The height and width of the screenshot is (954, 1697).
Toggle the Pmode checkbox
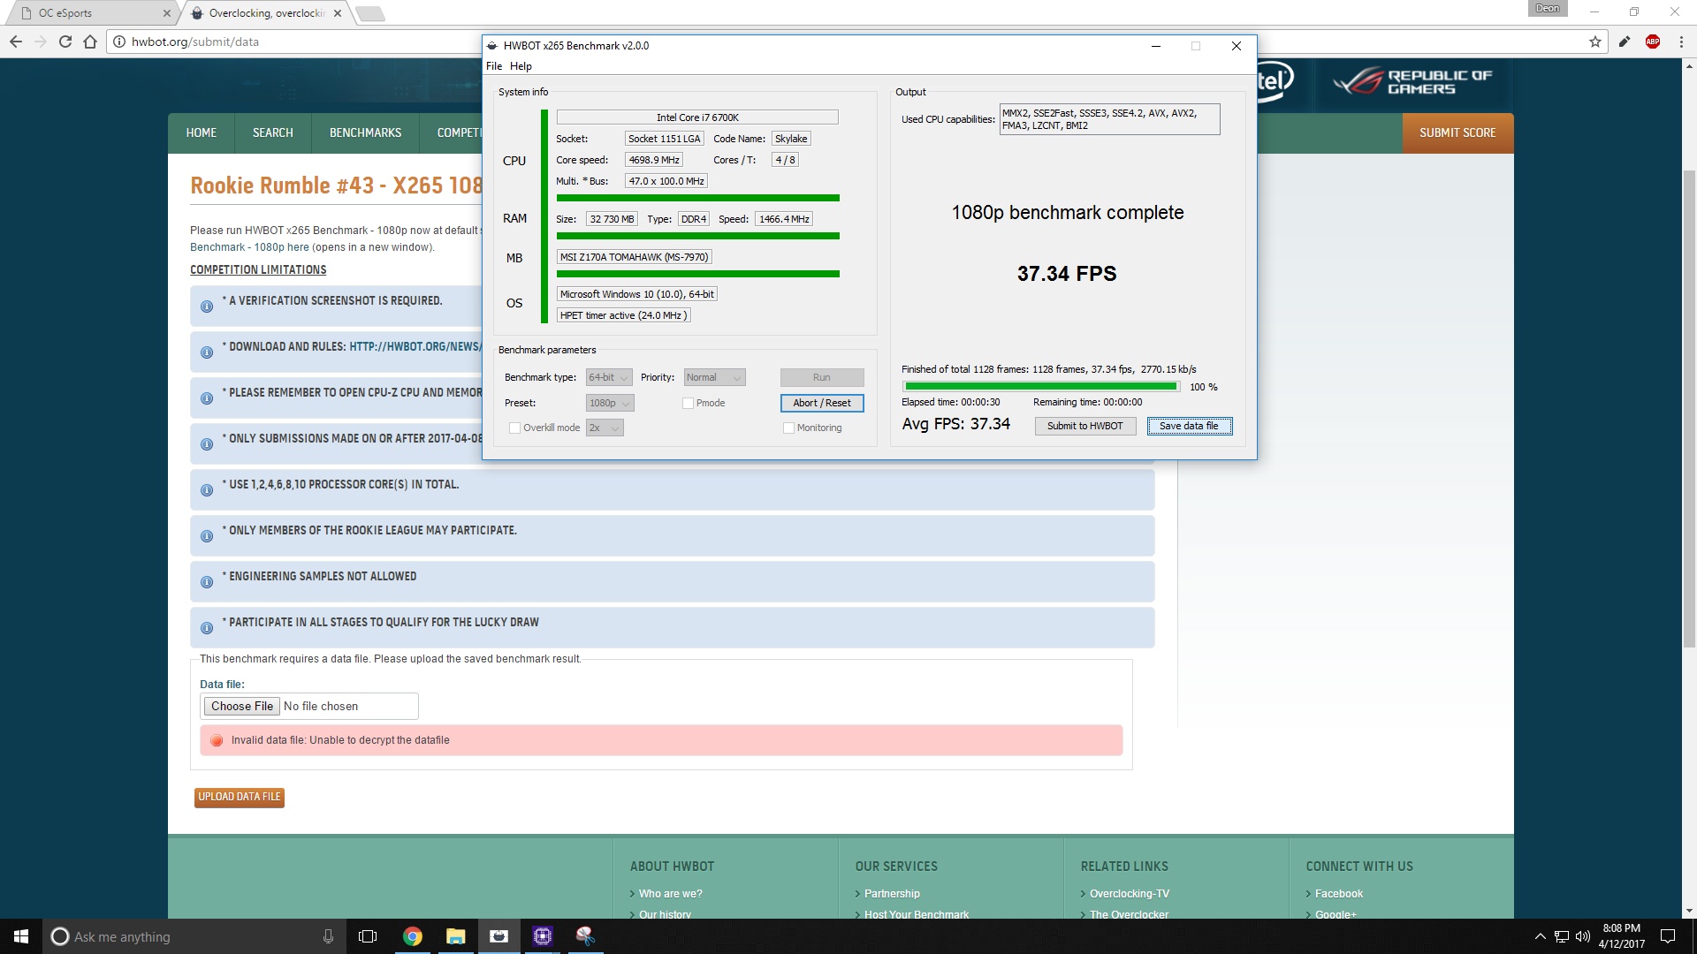pos(688,403)
